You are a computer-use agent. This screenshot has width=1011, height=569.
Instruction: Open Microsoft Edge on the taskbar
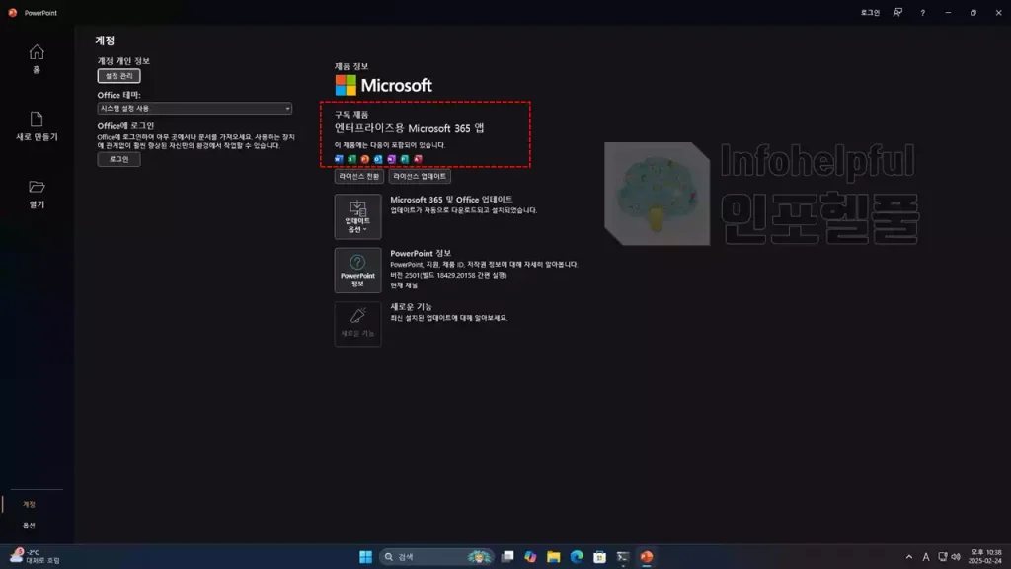click(577, 557)
